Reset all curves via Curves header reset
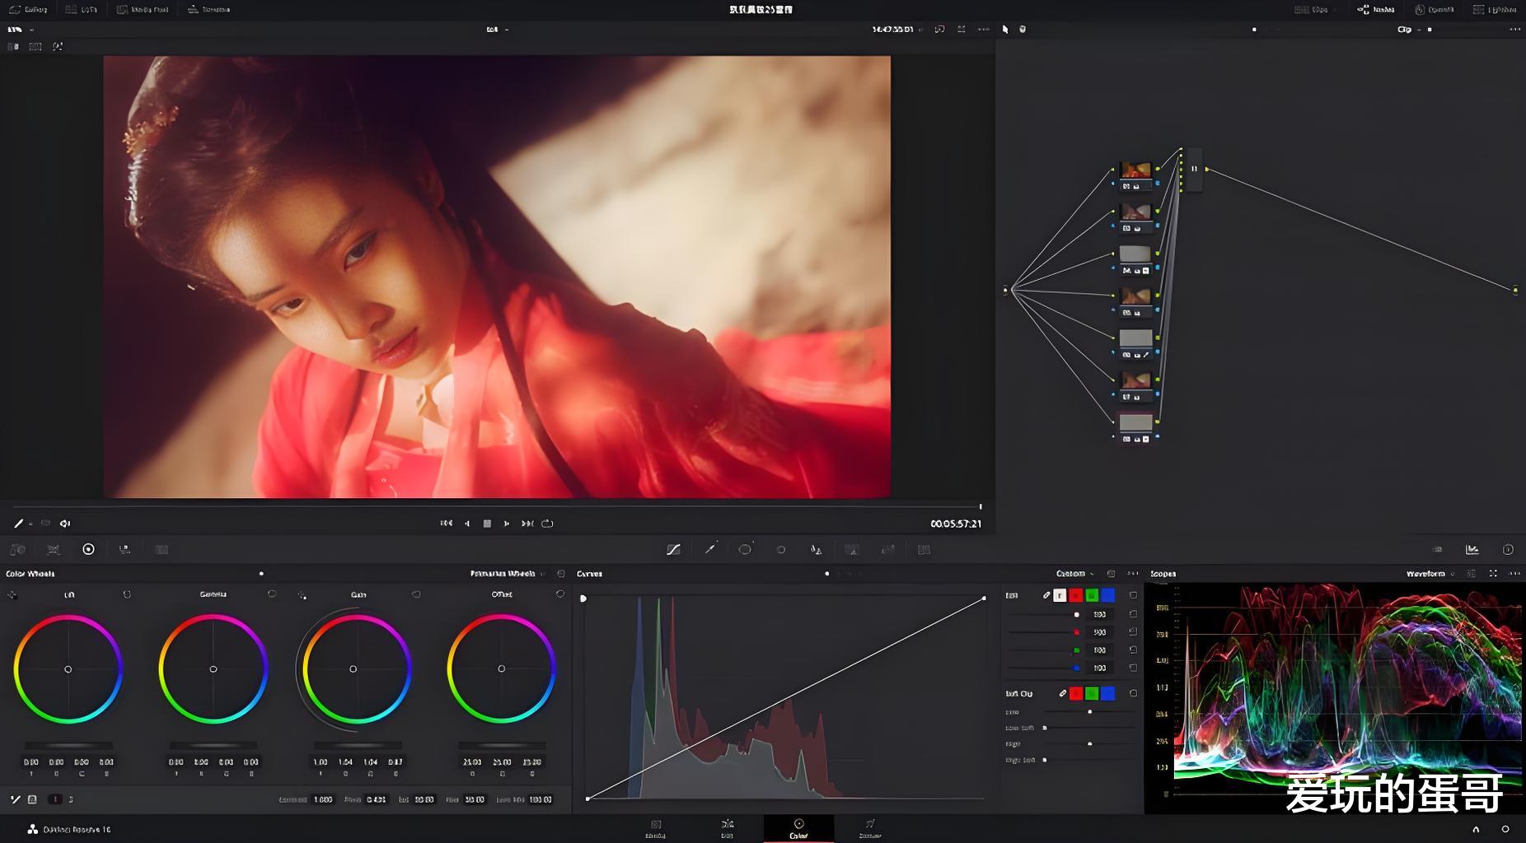Image resolution: width=1526 pixels, height=843 pixels. [x=1111, y=573]
